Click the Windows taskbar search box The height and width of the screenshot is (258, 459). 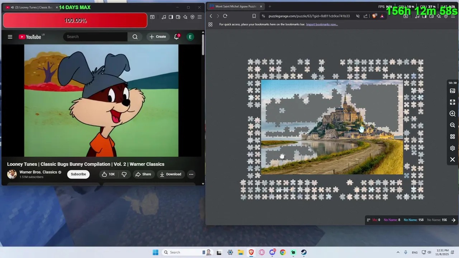pyautogui.click(x=188, y=252)
